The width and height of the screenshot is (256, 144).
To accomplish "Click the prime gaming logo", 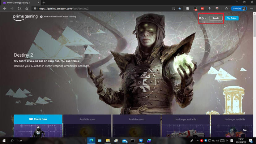I will pos(25,18).
